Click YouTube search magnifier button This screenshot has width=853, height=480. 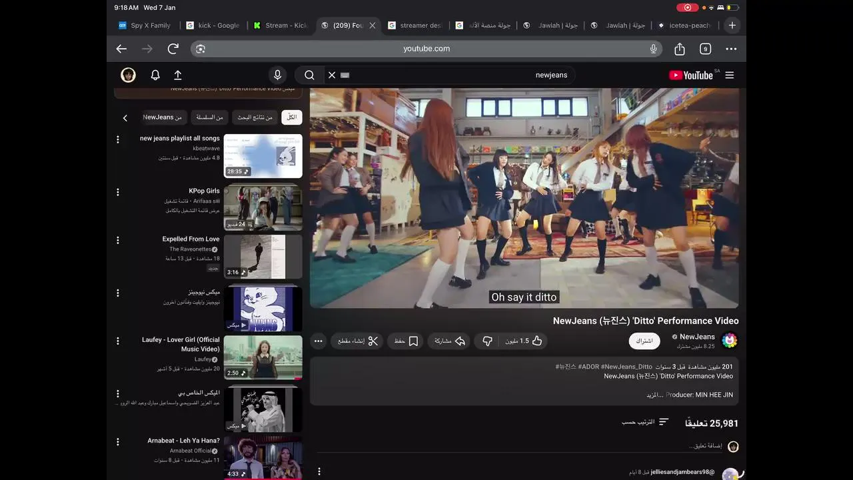[309, 75]
